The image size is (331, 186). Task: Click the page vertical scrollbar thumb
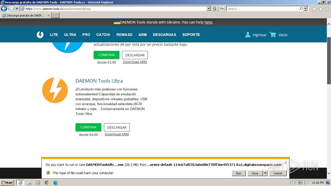pyautogui.click(x=329, y=60)
